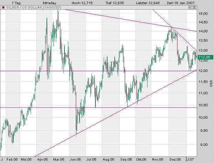Click the Aug.06 time axis label
This screenshot has width=214, height=163.
click(x=108, y=159)
